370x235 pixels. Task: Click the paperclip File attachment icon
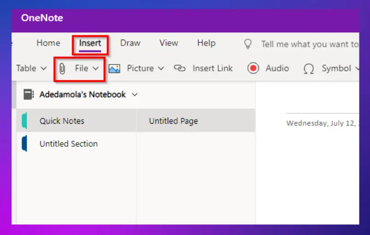pyautogui.click(x=62, y=69)
